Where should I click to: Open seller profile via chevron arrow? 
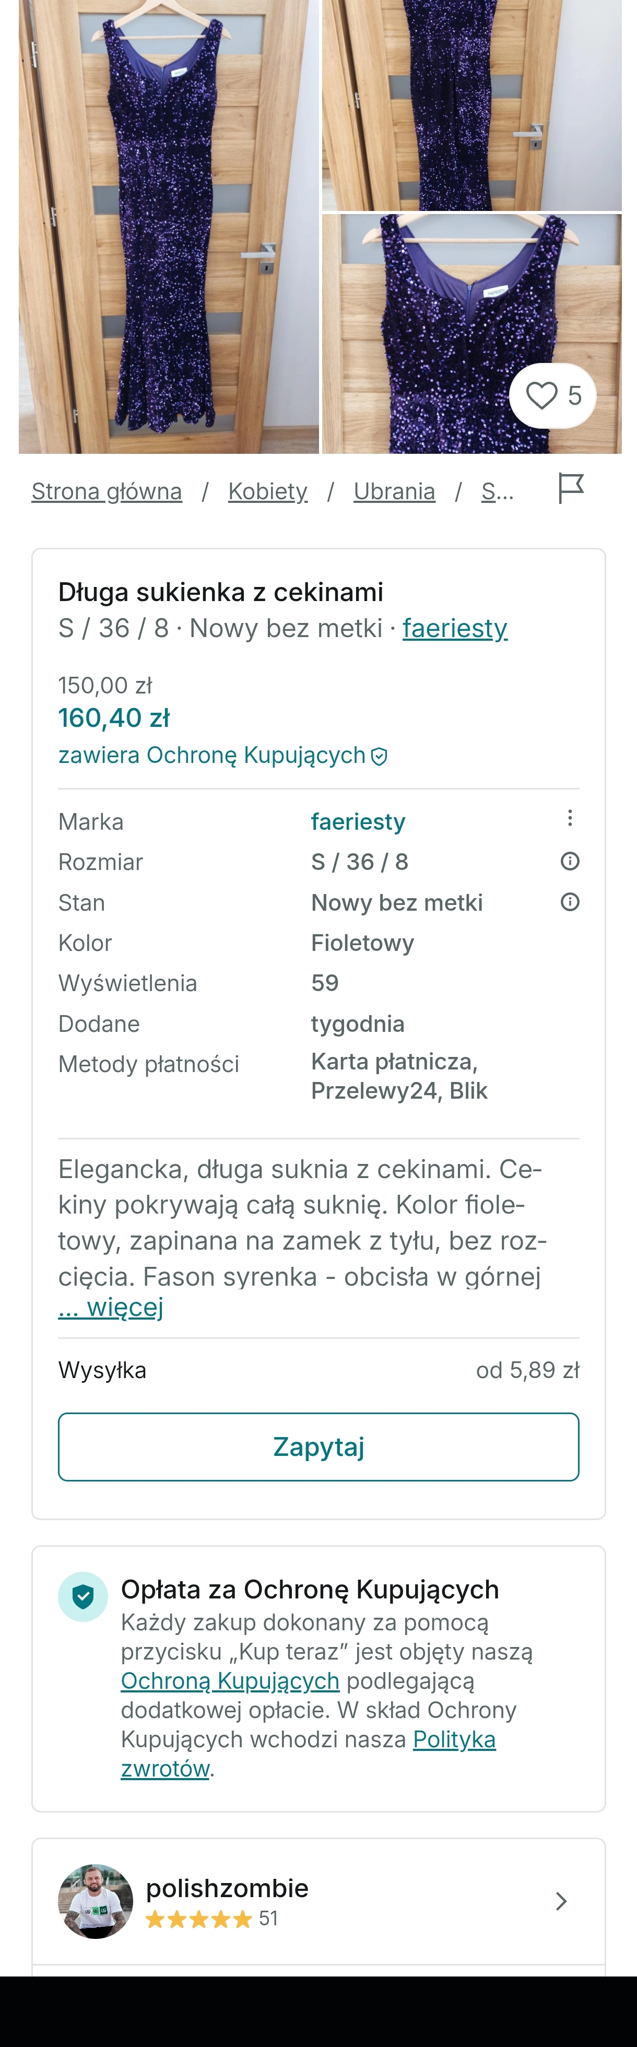(561, 1901)
